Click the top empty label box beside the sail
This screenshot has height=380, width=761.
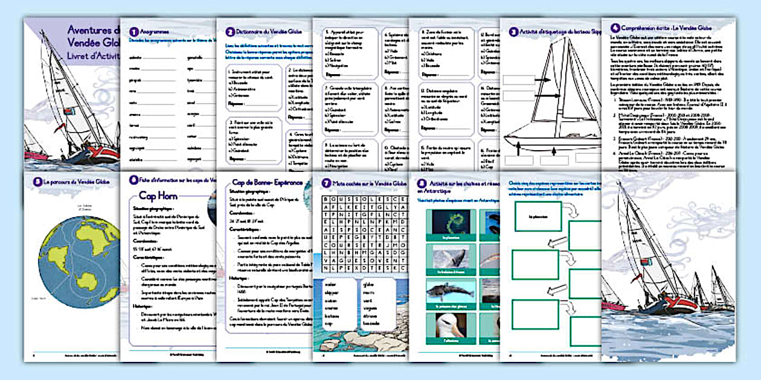(519, 79)
